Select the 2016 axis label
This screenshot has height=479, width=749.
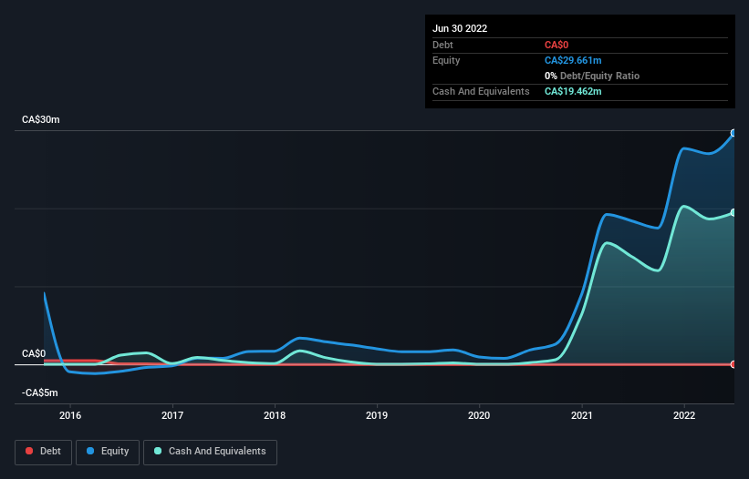click(70, 415)
